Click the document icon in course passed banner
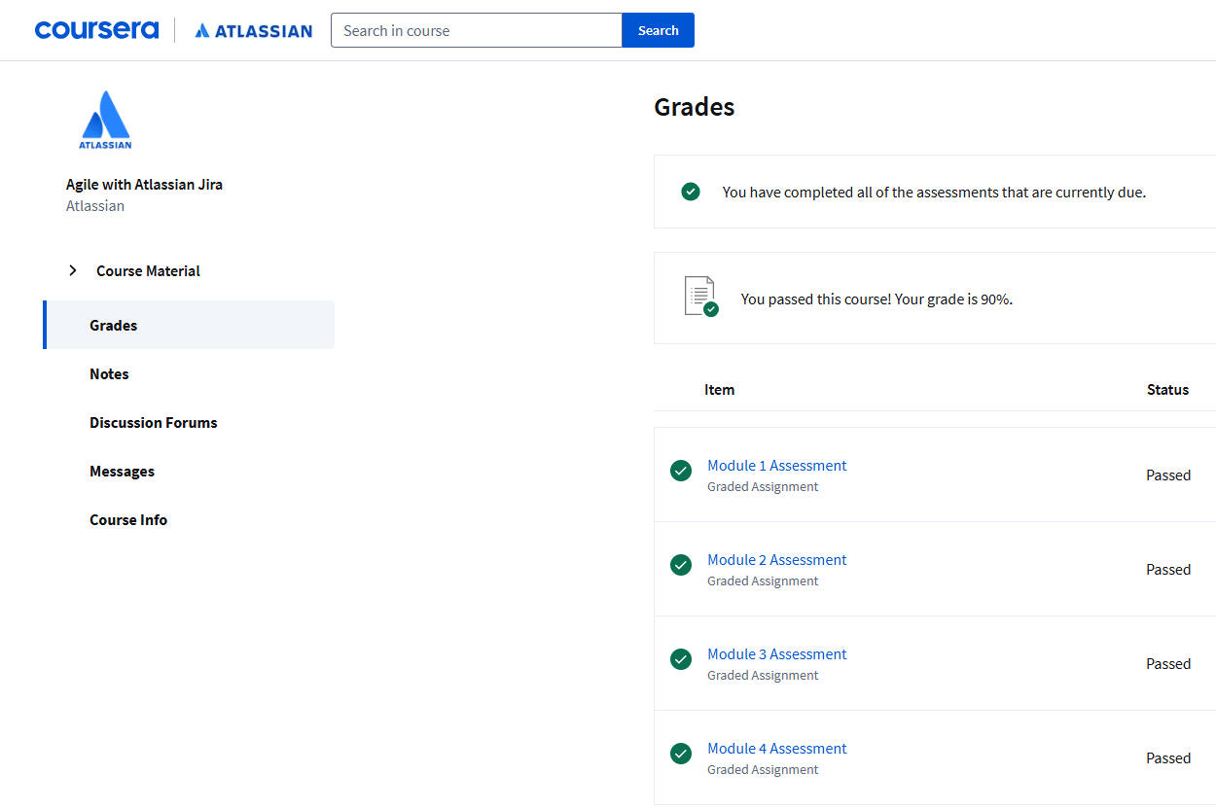Screen dimensions: 1216x809 click(x=700, y=296)
